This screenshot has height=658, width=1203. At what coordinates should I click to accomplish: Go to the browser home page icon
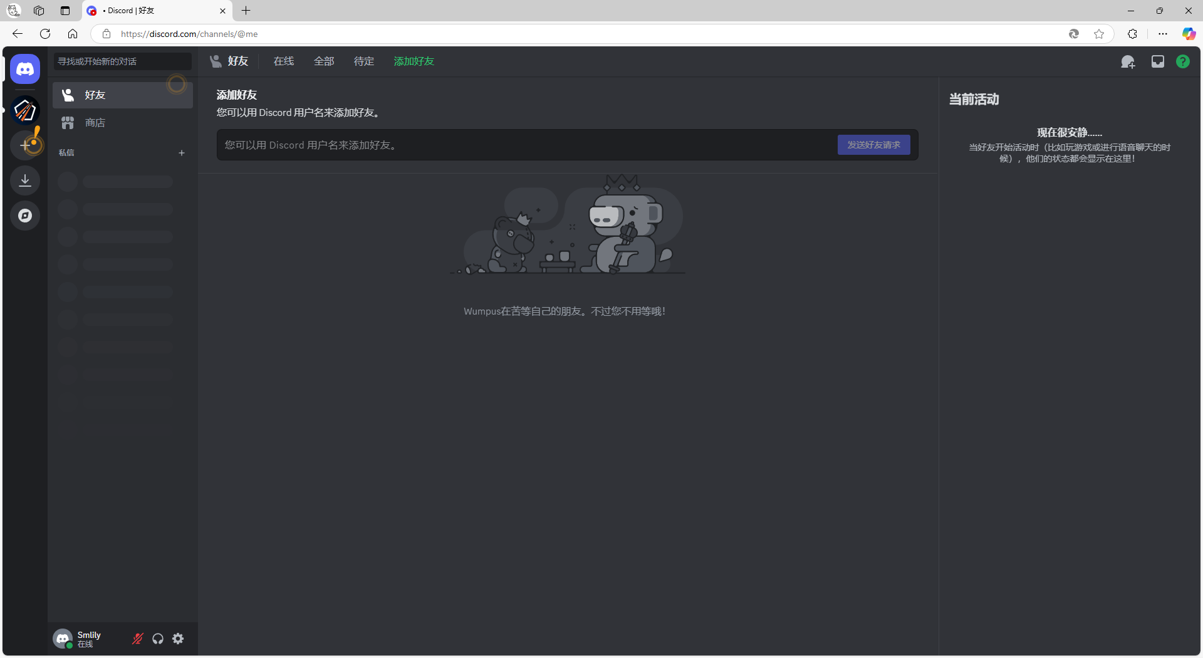pos(73,34)
